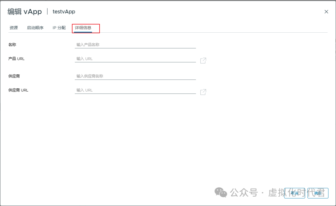Click the 编辑 vApp dialog heading
The width and height of the screenshot is (336, 206).
click(x=25, y=12)
